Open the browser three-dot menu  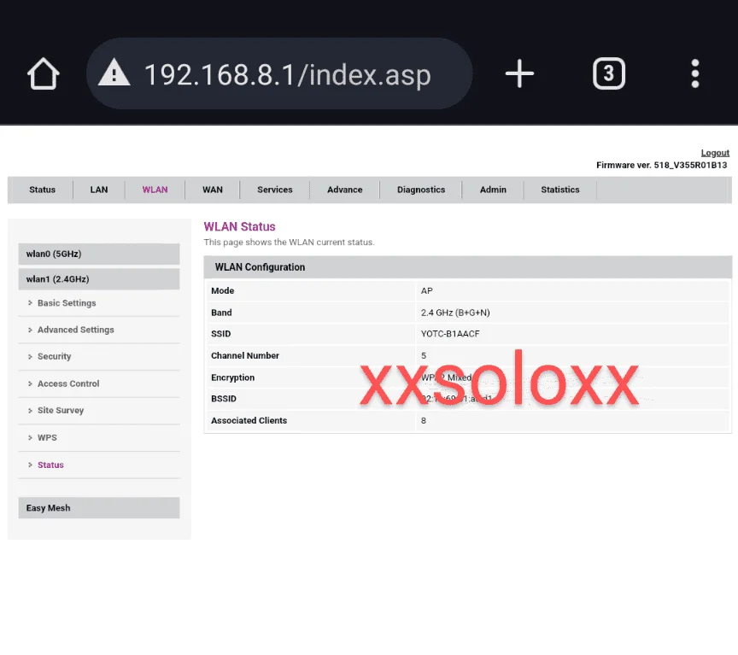694,73
